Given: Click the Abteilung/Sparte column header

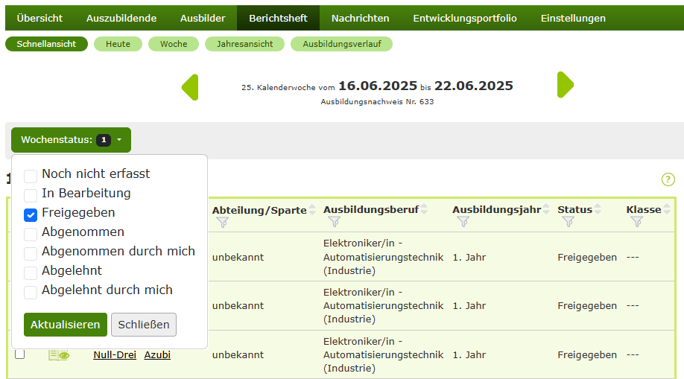Looking at the screenshot, I should 259,210.
